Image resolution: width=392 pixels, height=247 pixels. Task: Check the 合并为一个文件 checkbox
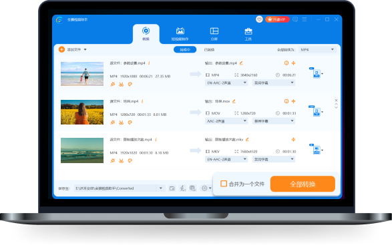(x=224, y=184)
